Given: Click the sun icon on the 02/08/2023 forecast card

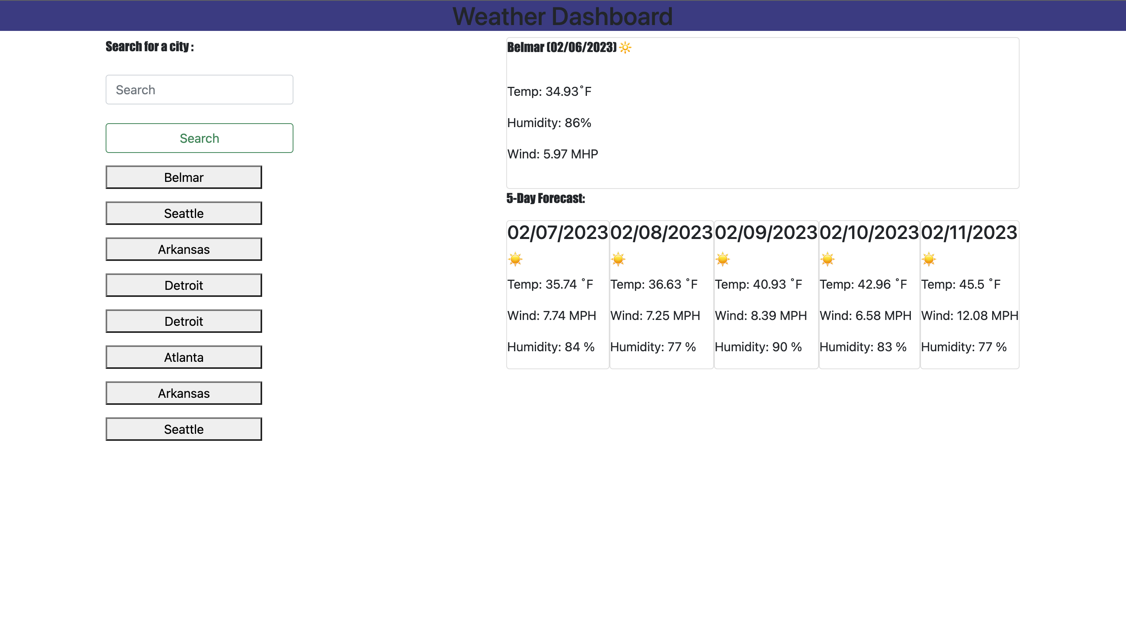Looking at the screenshot, I should tap(619, 260).
